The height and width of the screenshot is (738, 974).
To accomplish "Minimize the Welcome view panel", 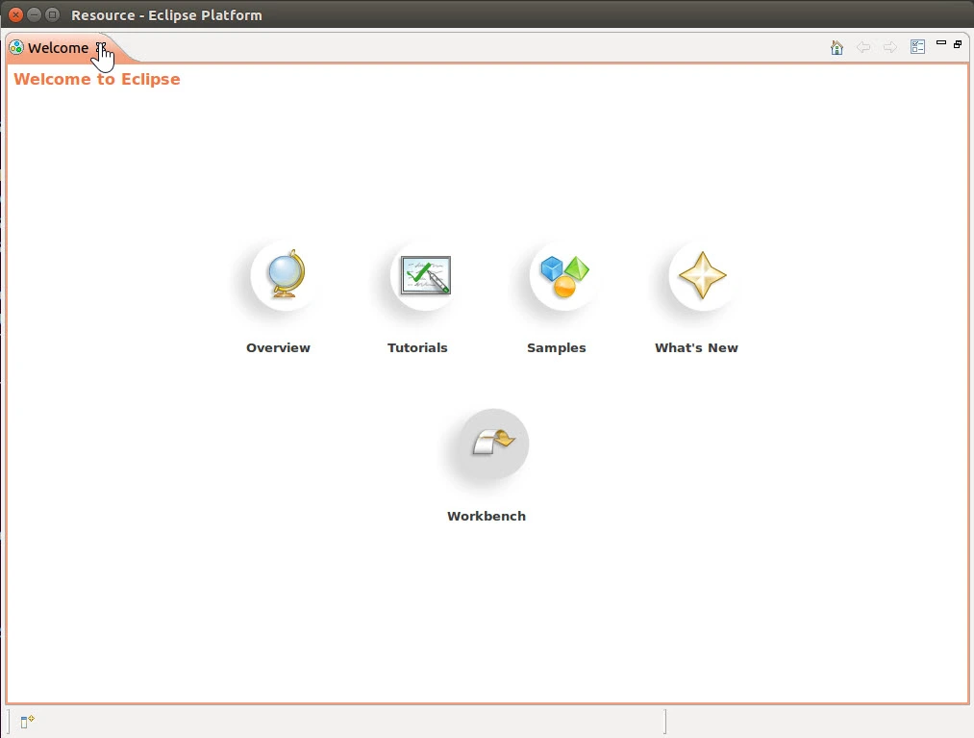I will (x=941, y=43).
